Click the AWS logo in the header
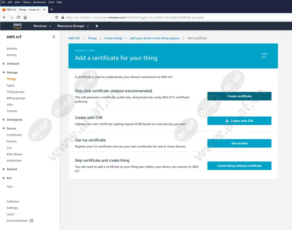The image size is (292, 230). (17, 26)
